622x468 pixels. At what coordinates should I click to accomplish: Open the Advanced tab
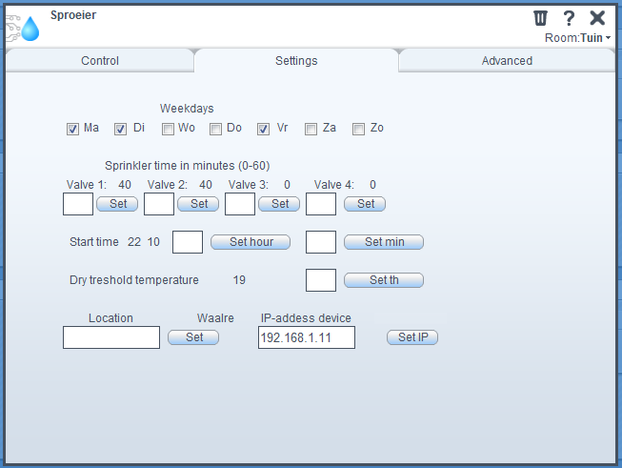click(507, 61)
